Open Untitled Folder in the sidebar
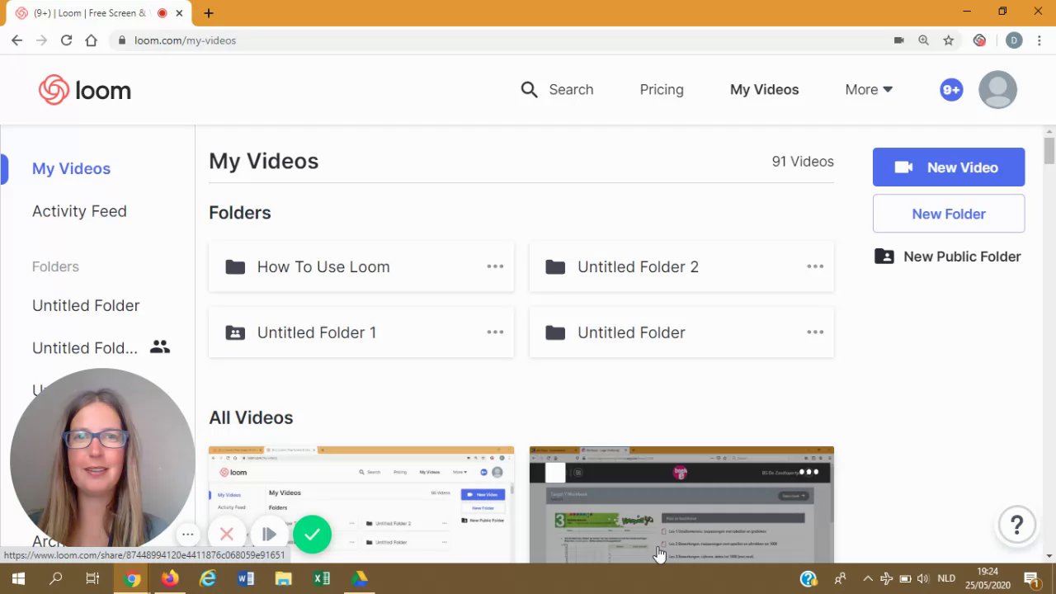 [x=86, y=305]
